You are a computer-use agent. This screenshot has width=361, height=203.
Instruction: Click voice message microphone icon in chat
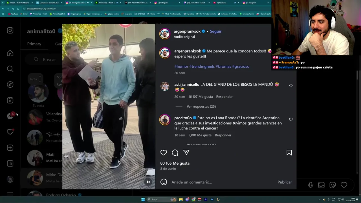tap(311, 185)
